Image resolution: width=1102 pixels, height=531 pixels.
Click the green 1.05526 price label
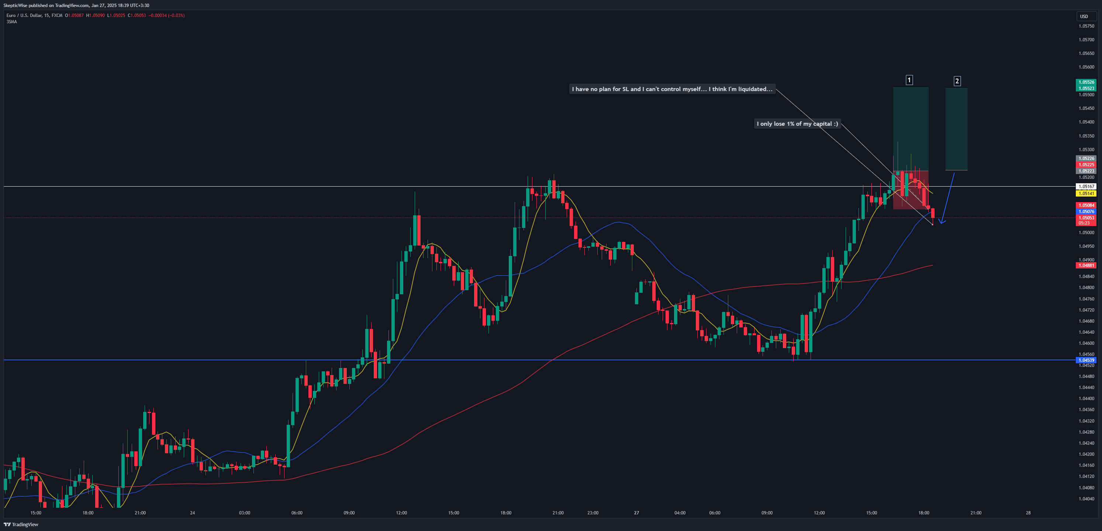1086,82
